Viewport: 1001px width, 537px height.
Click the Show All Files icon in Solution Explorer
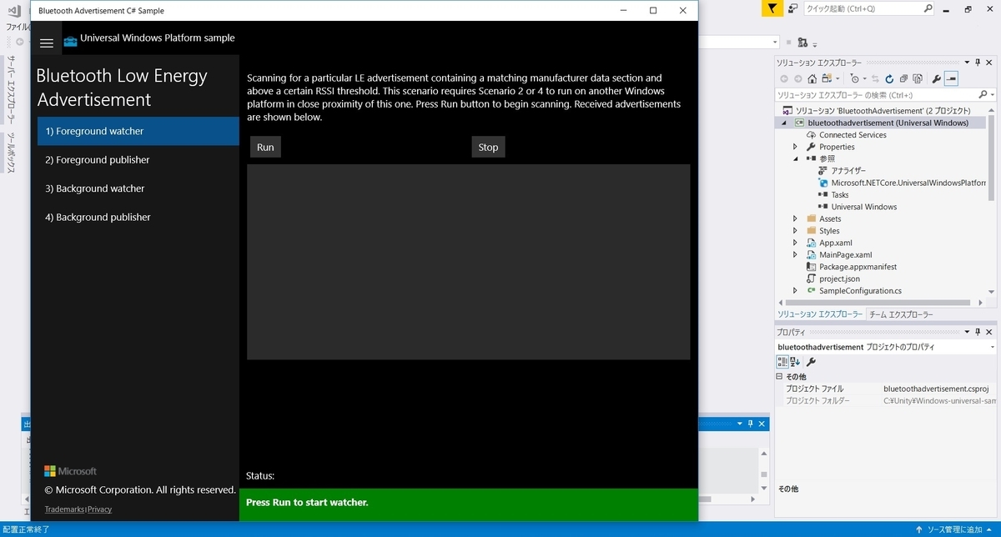918,78
